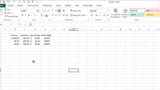Toggle Top Align
160x90 pixels.
(53, 10)
